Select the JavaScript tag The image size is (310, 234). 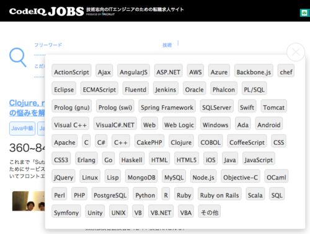point(259,158)
